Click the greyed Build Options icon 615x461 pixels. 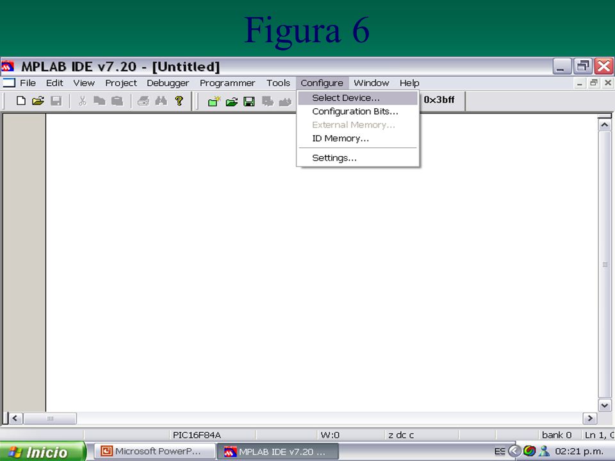(x=268, y=102)
